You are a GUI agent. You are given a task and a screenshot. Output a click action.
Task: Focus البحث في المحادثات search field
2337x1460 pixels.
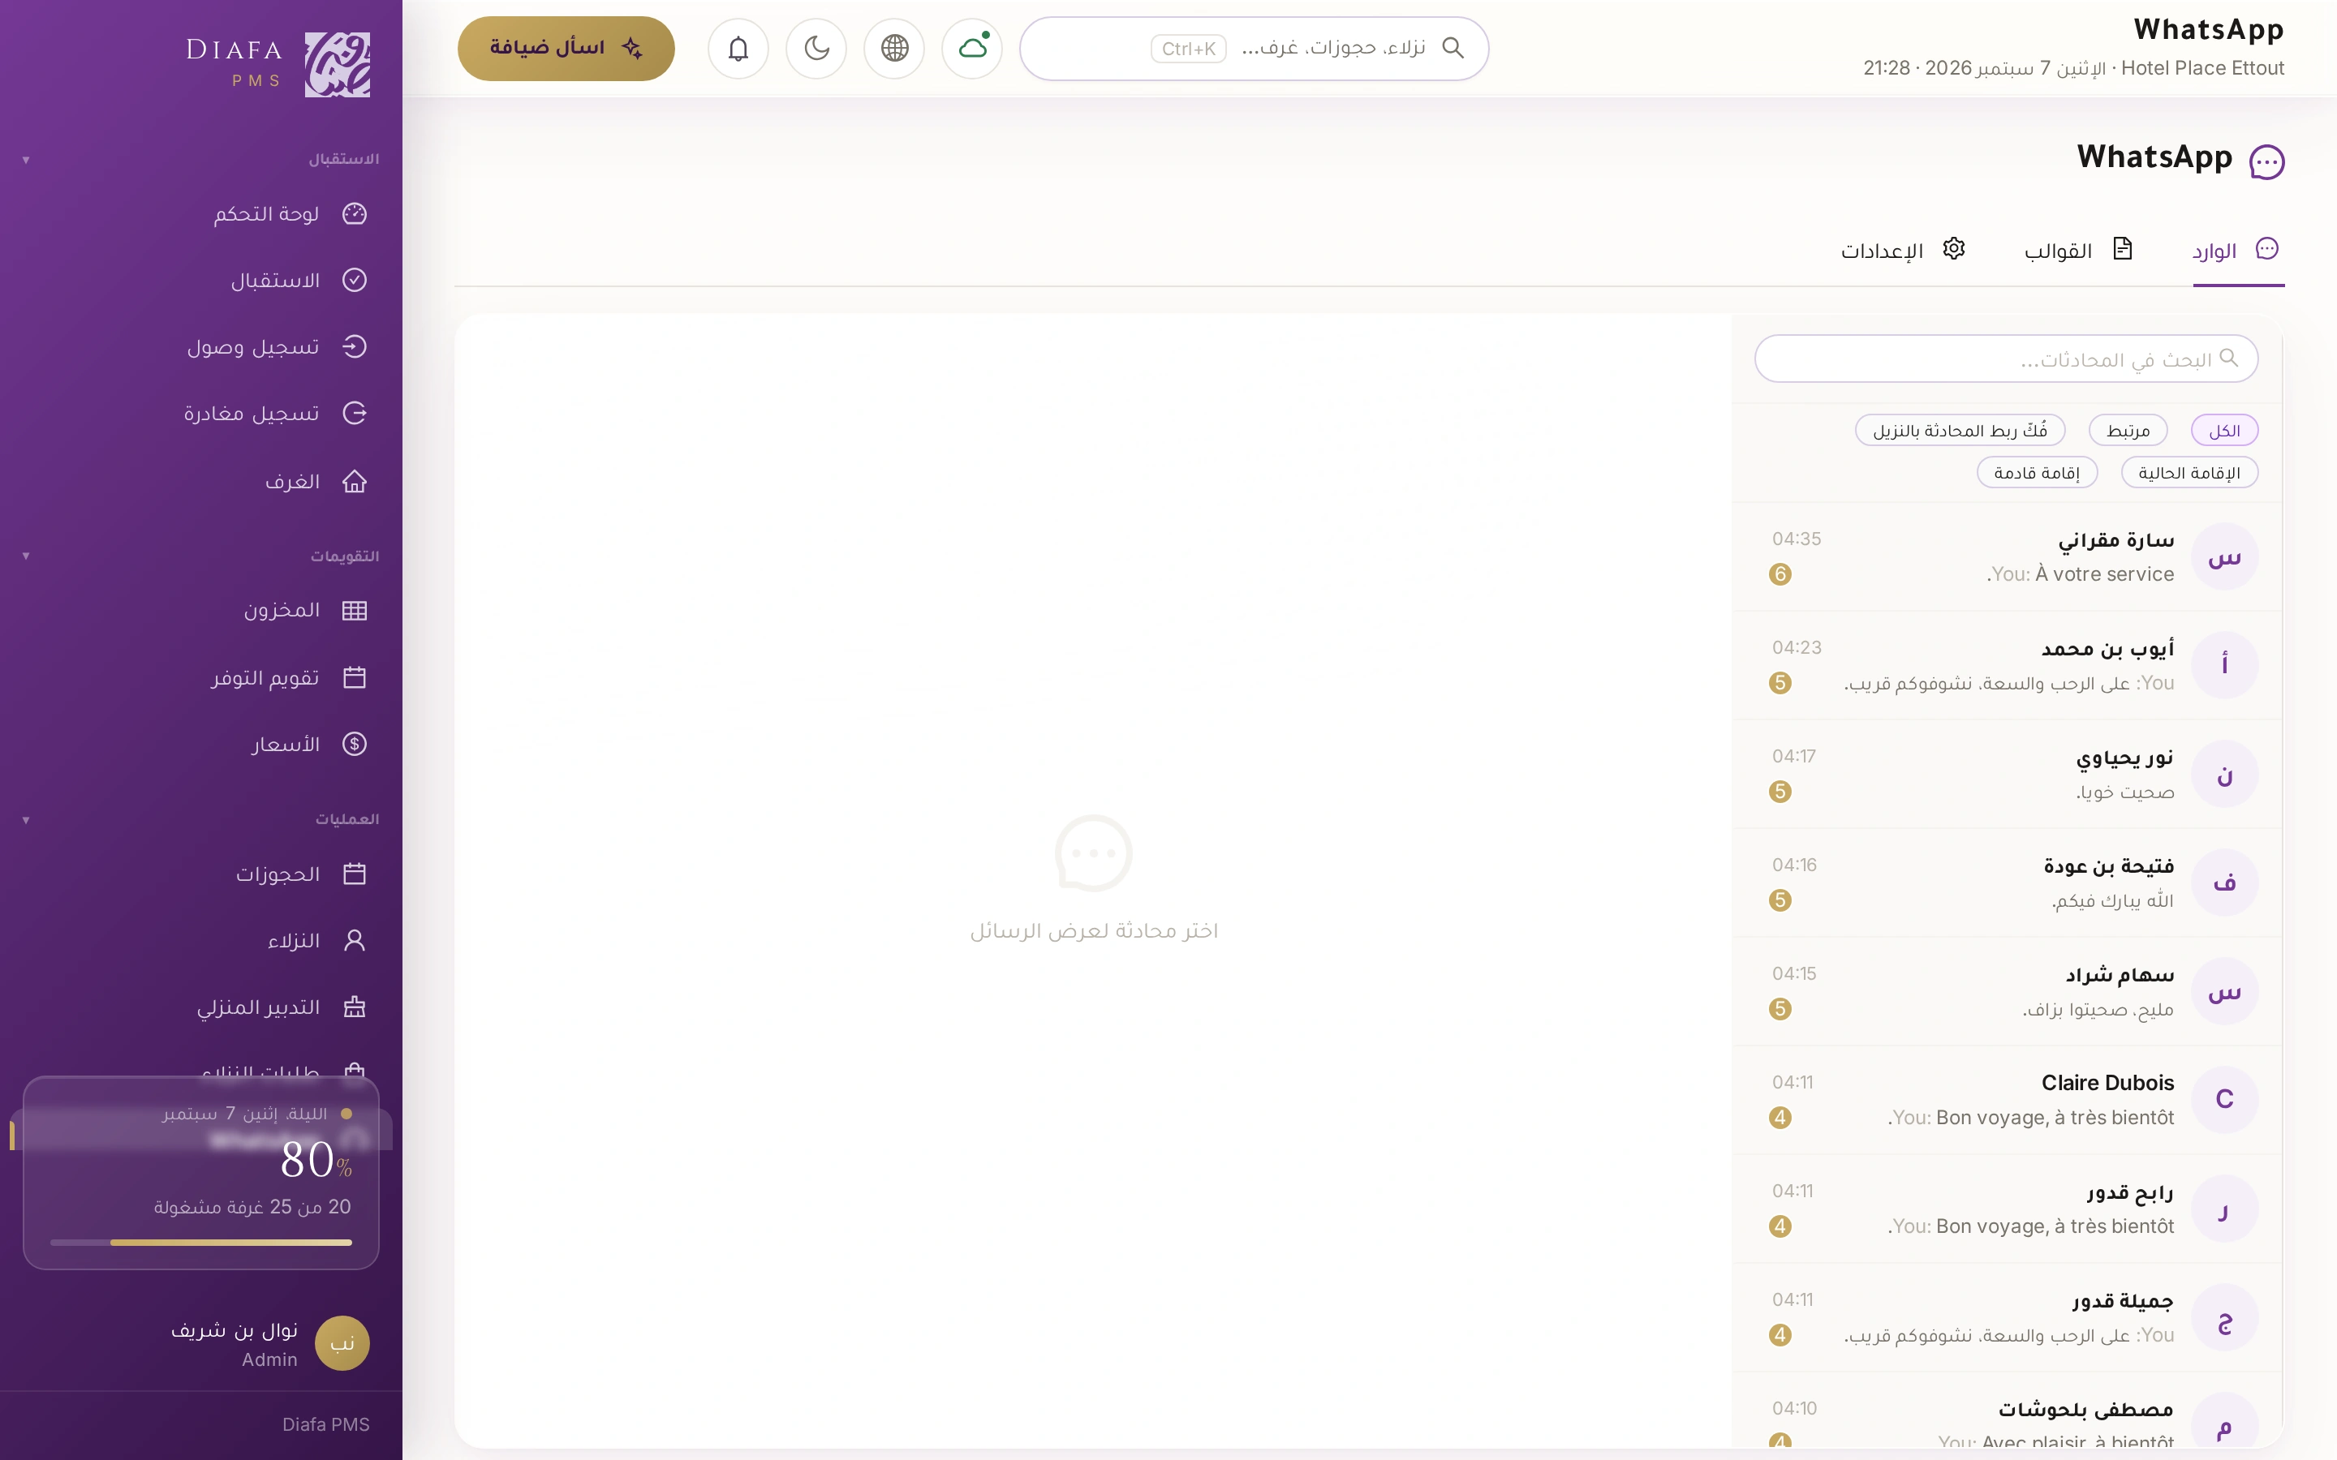(2006, 359)
